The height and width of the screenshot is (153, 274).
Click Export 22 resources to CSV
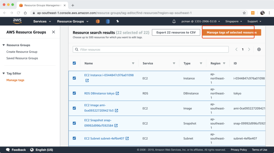click(176, 32)
